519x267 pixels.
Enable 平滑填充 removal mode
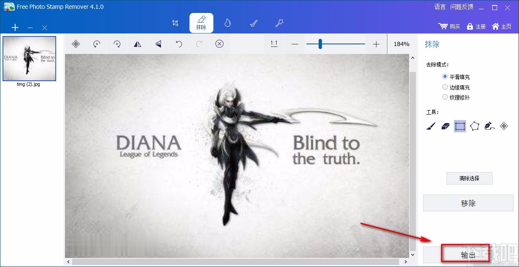[x=445, y=77]
